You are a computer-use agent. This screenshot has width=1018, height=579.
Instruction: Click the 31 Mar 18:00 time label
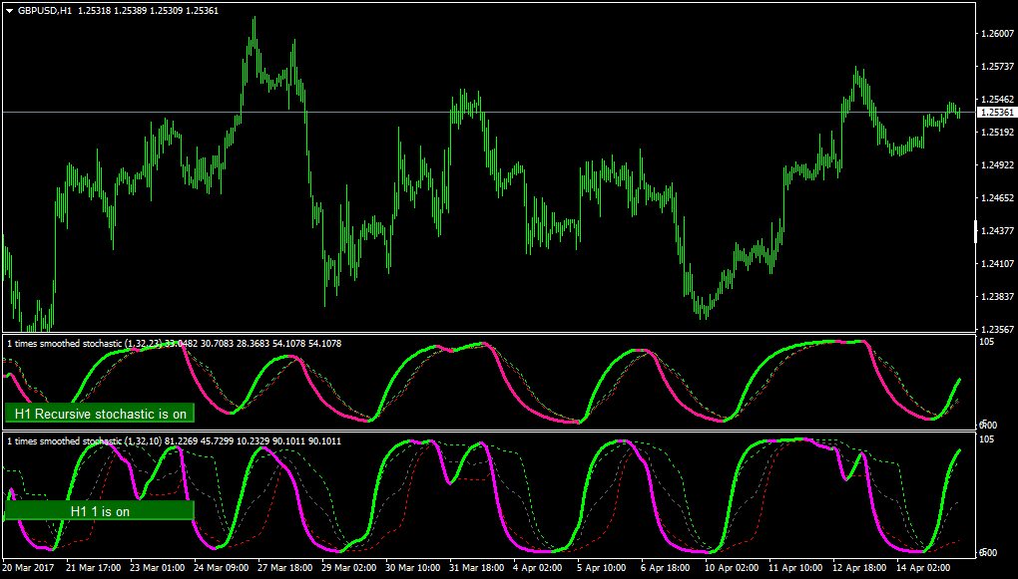pyautogui.click(x=475, y=567)
